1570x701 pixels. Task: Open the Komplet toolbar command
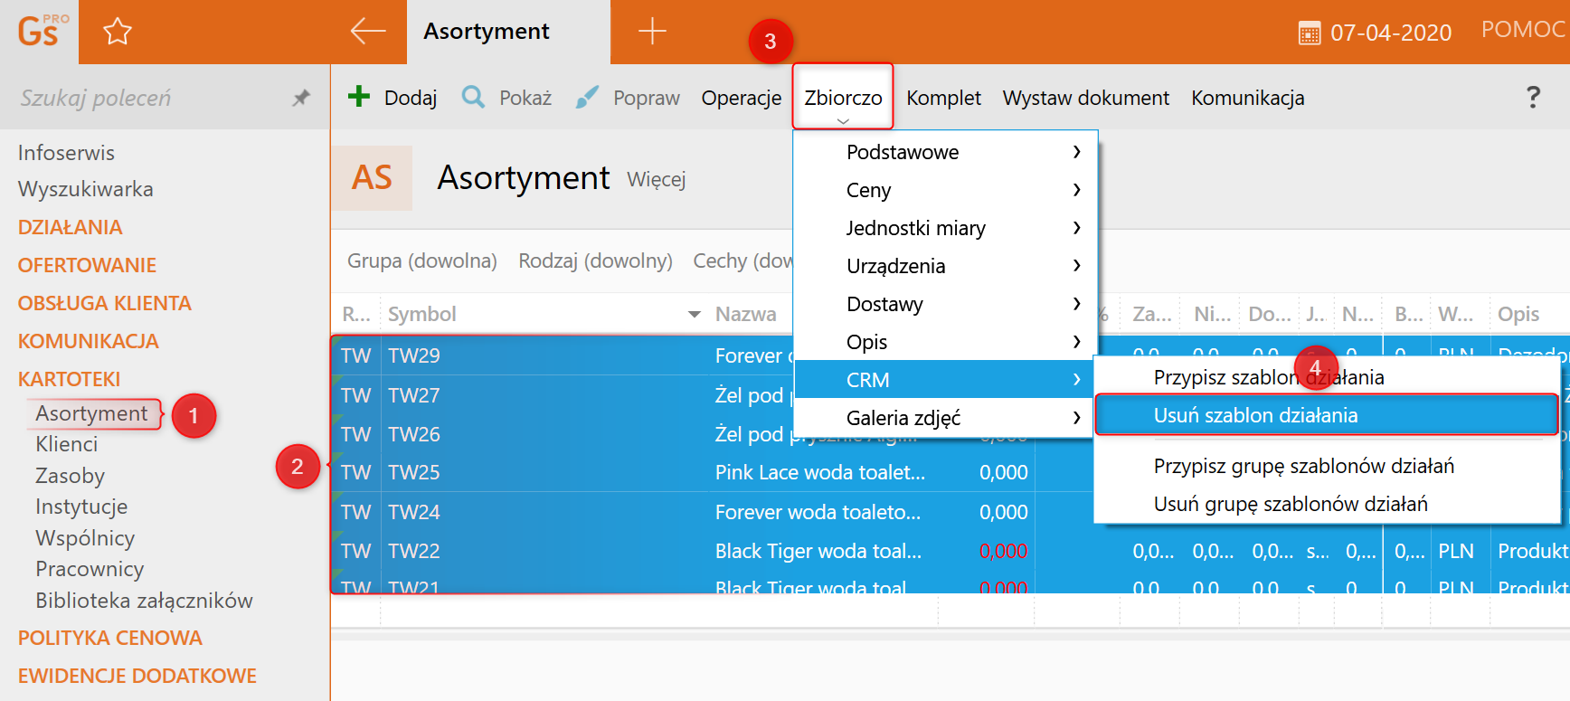click(x=943, y=98)
